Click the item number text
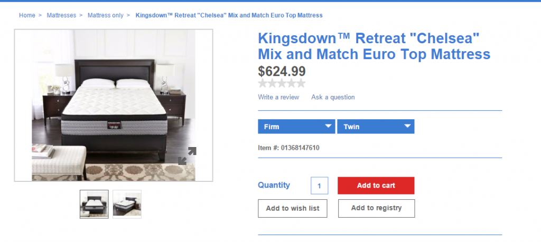Screen dimensions: 541x242 tap(288, 148)
